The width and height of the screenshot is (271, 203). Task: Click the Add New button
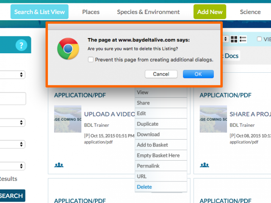210,12
